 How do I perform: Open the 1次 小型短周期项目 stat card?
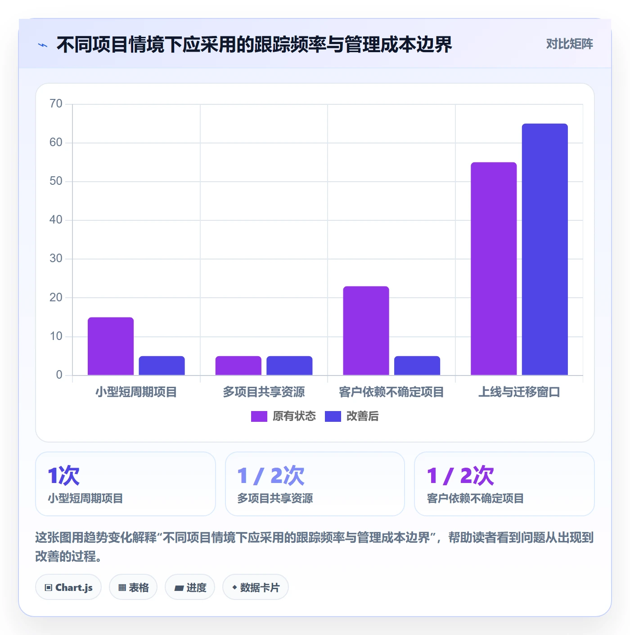tap(126, 484)
